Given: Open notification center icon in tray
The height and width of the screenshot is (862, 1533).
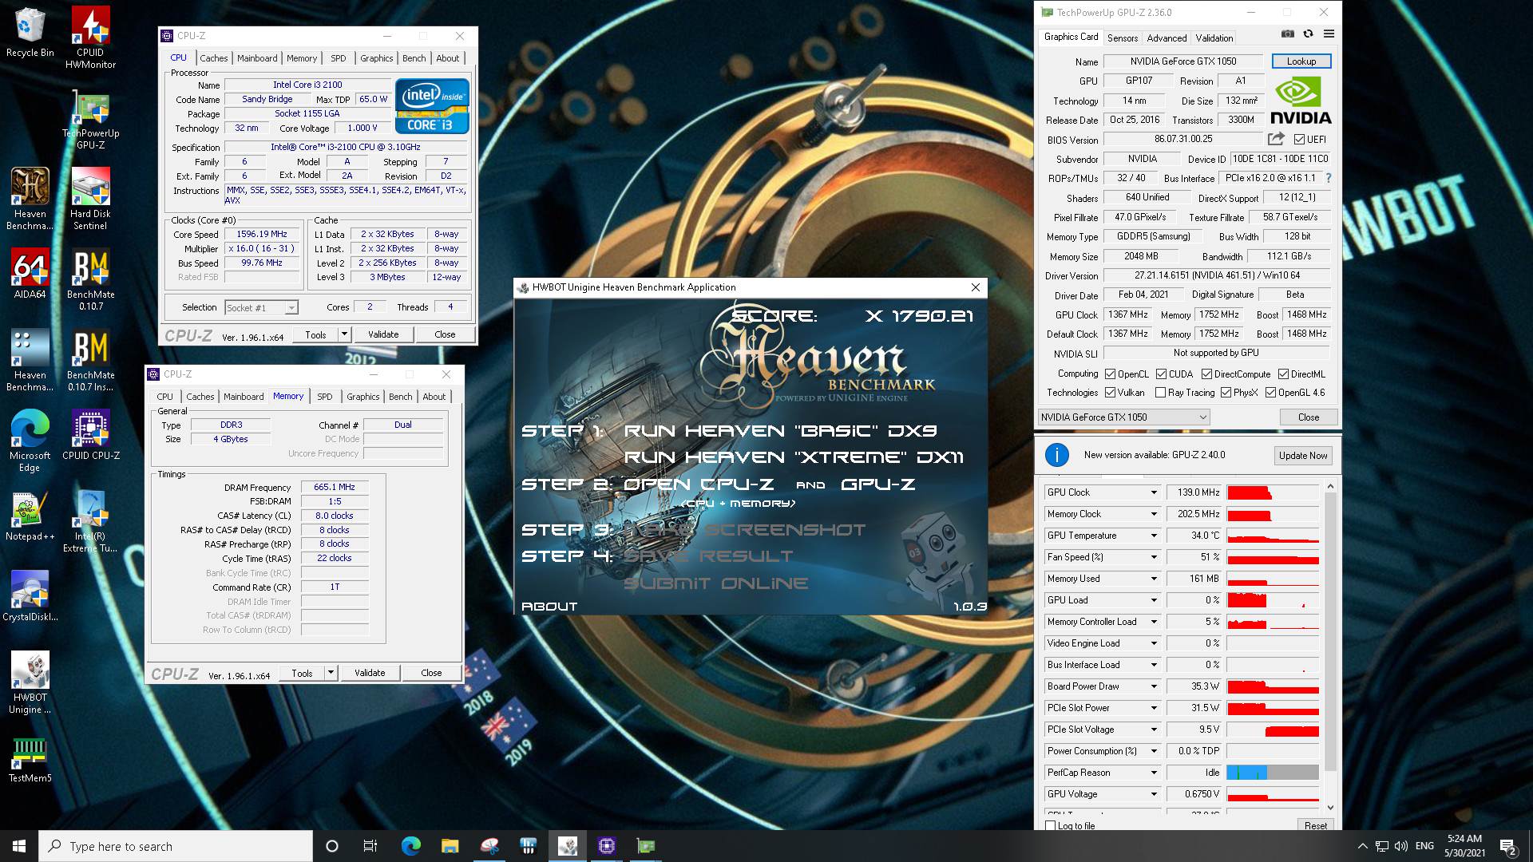Looking at the screenshot, I should click(x=1508, y=846).
